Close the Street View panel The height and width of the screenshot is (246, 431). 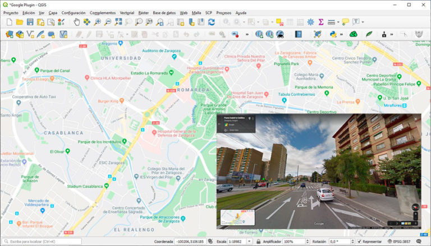coord(416,119)
